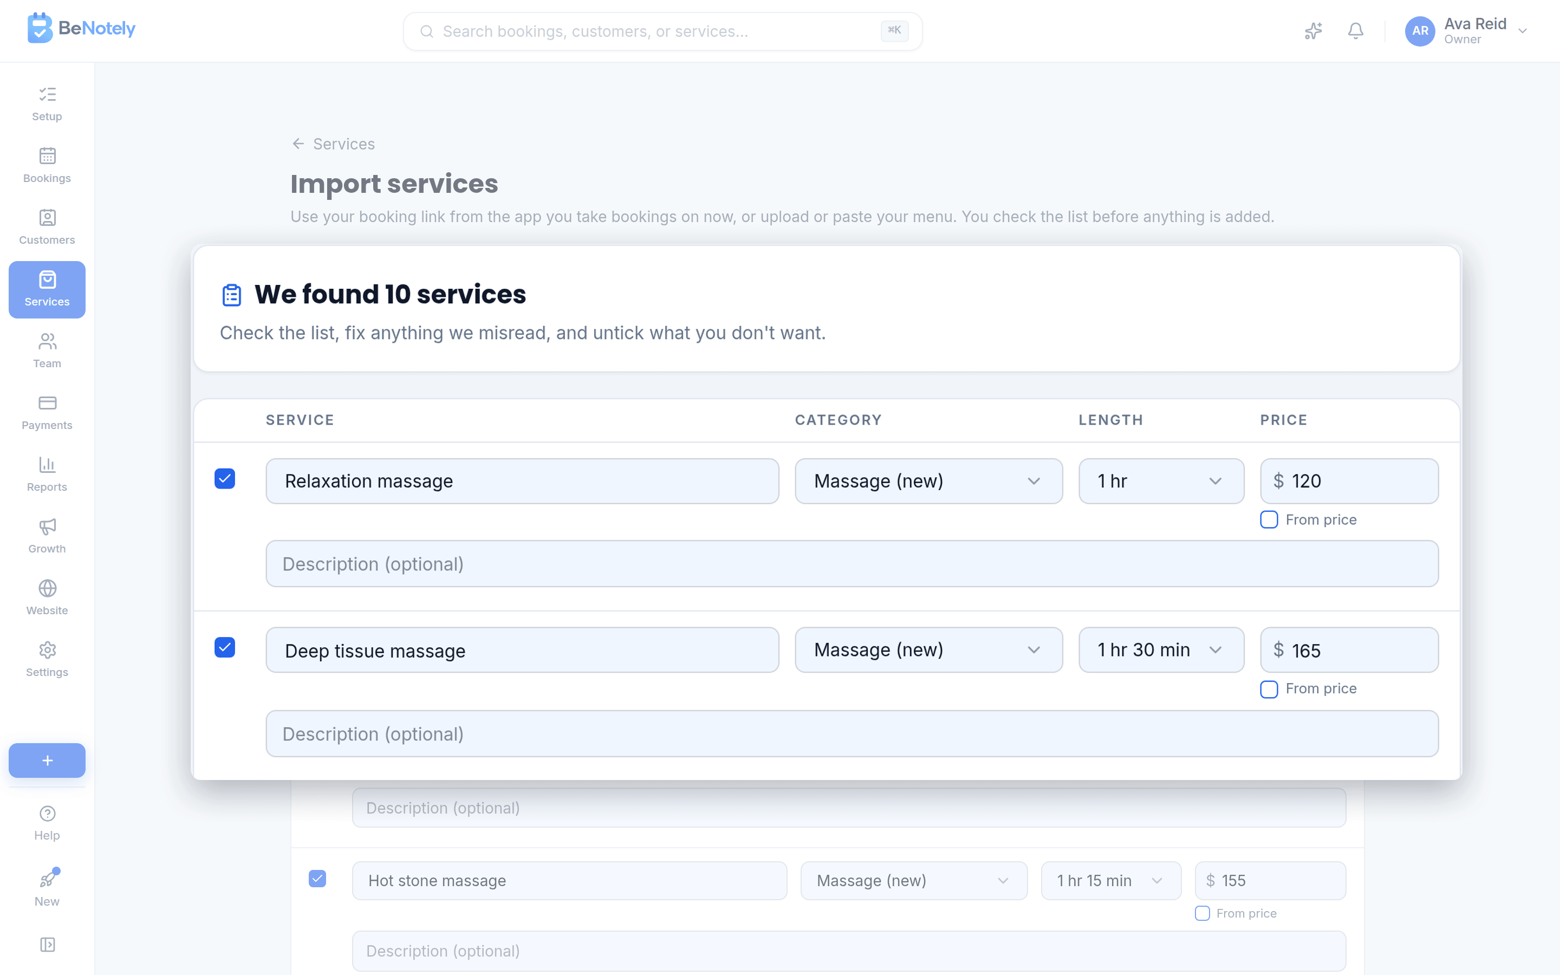Click description field under Relaxation massage
The width and height of the screenshot is (1560, 975).
[x=852, y=563]
